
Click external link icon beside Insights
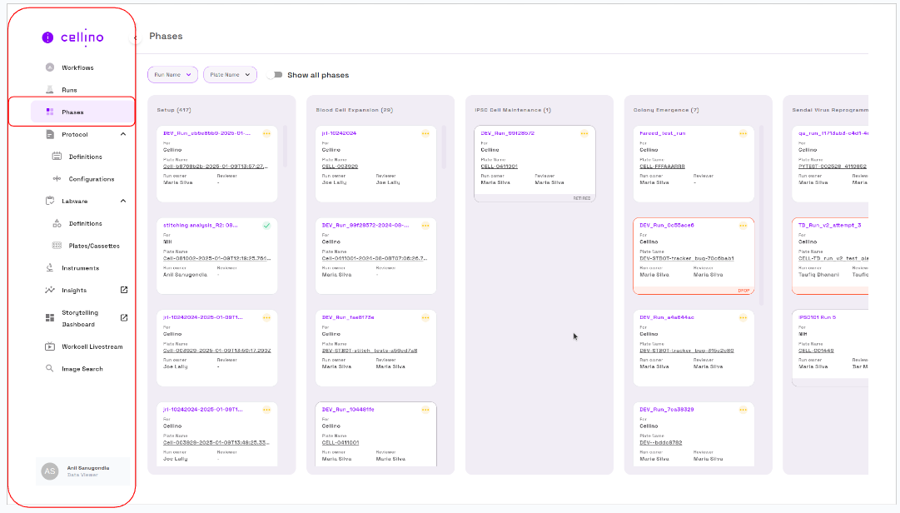click(x=124, y=290)
